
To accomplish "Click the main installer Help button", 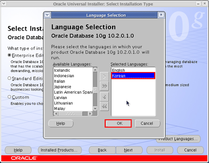I will point(18,150).
